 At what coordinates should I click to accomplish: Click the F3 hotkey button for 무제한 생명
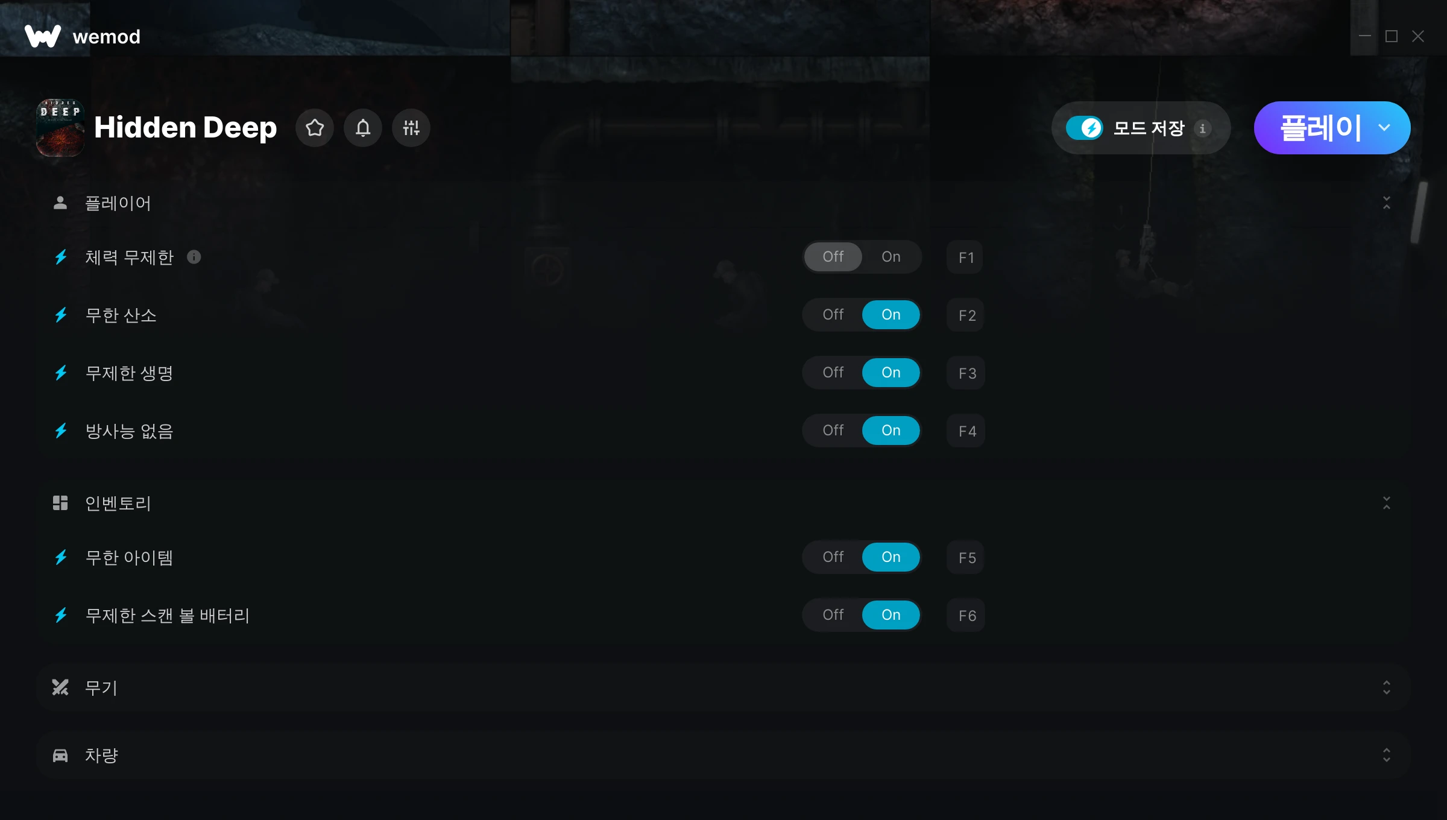[x=966, y=373]
